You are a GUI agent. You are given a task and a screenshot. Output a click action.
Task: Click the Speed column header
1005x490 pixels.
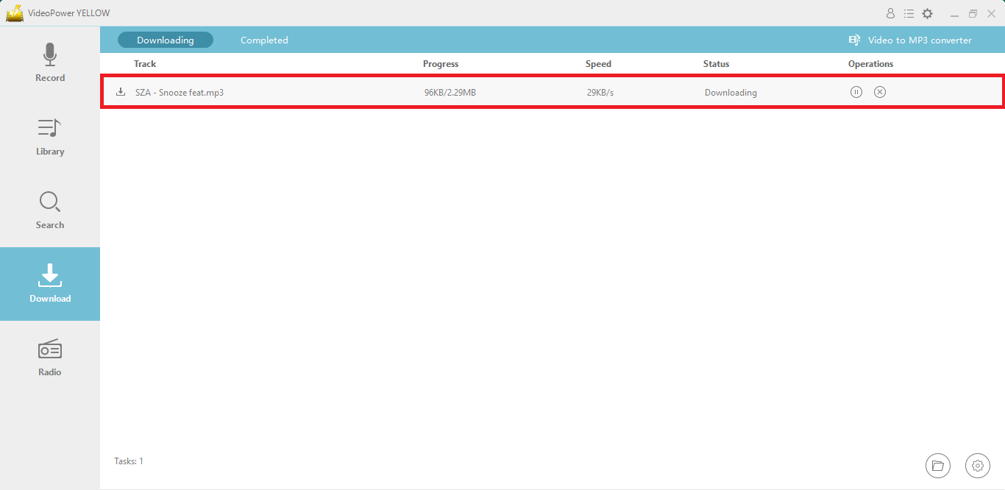(x=598, y=64)
